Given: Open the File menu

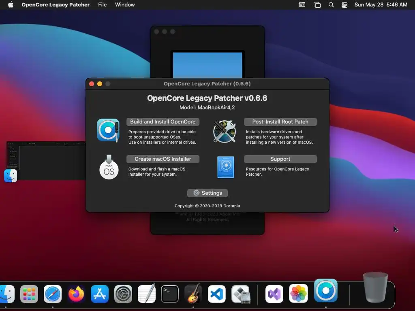Looking at the screenshot, I should [x=103, y=4].
